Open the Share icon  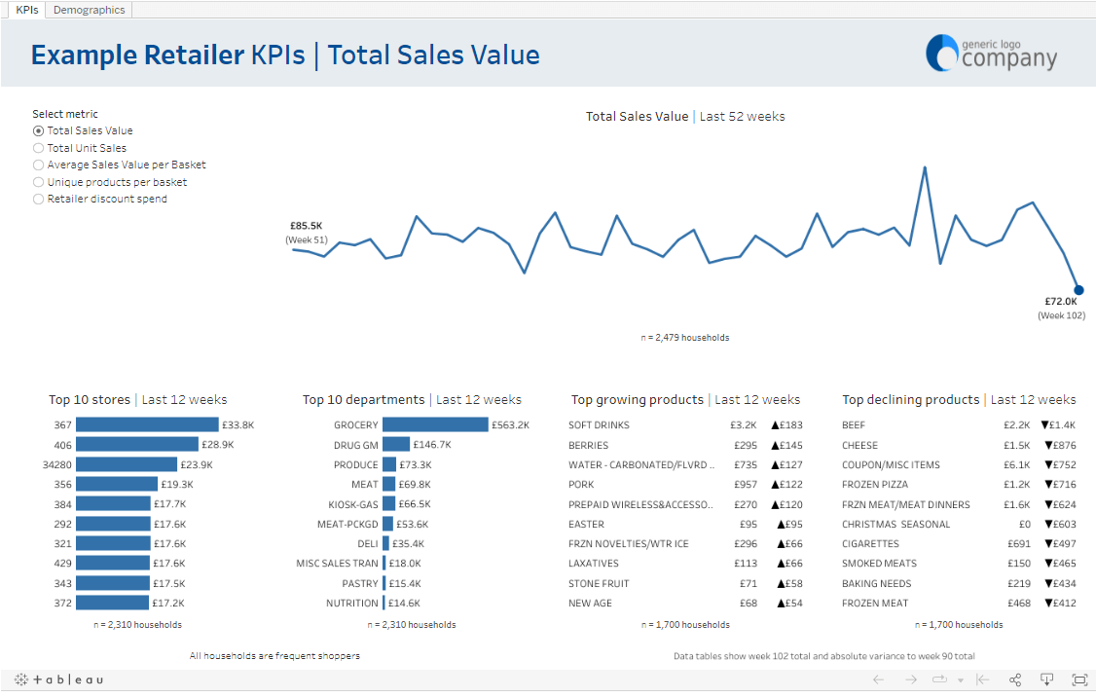click(x=1015, y=679)
